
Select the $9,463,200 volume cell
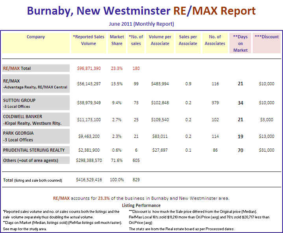coord(89,136)
